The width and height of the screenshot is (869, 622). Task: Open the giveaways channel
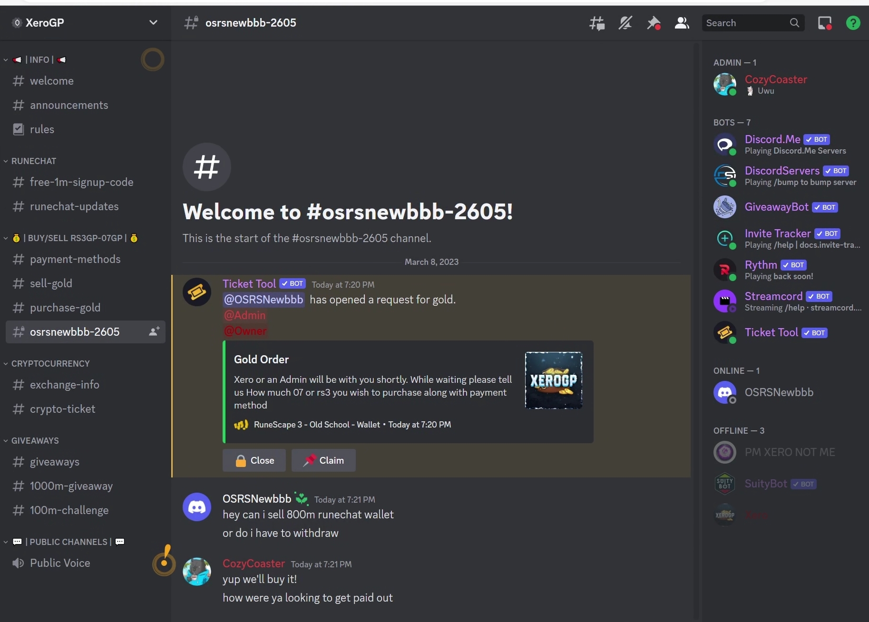86,462
